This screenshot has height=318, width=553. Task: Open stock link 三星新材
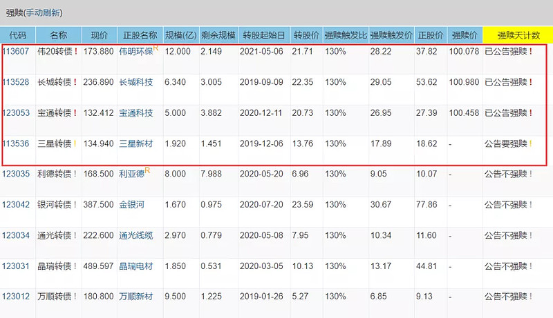click(x=135, y=143)
